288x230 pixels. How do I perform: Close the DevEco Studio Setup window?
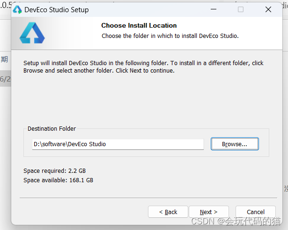pos(268,9)
